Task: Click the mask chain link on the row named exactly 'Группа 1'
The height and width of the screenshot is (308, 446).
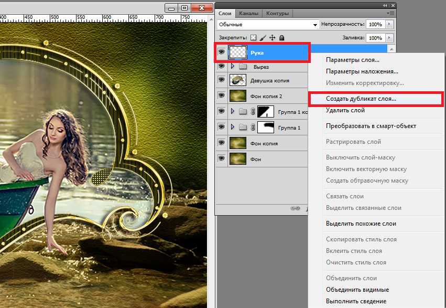Action: click(x=253, y=128)
